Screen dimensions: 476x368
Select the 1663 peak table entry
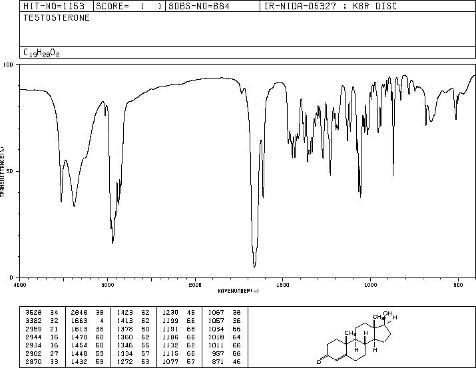pyautogui.click(x=87, y=321)
